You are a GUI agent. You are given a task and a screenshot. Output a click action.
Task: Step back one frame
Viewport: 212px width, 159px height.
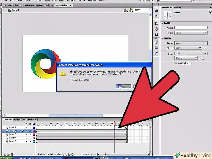click(x=41, y=154)
